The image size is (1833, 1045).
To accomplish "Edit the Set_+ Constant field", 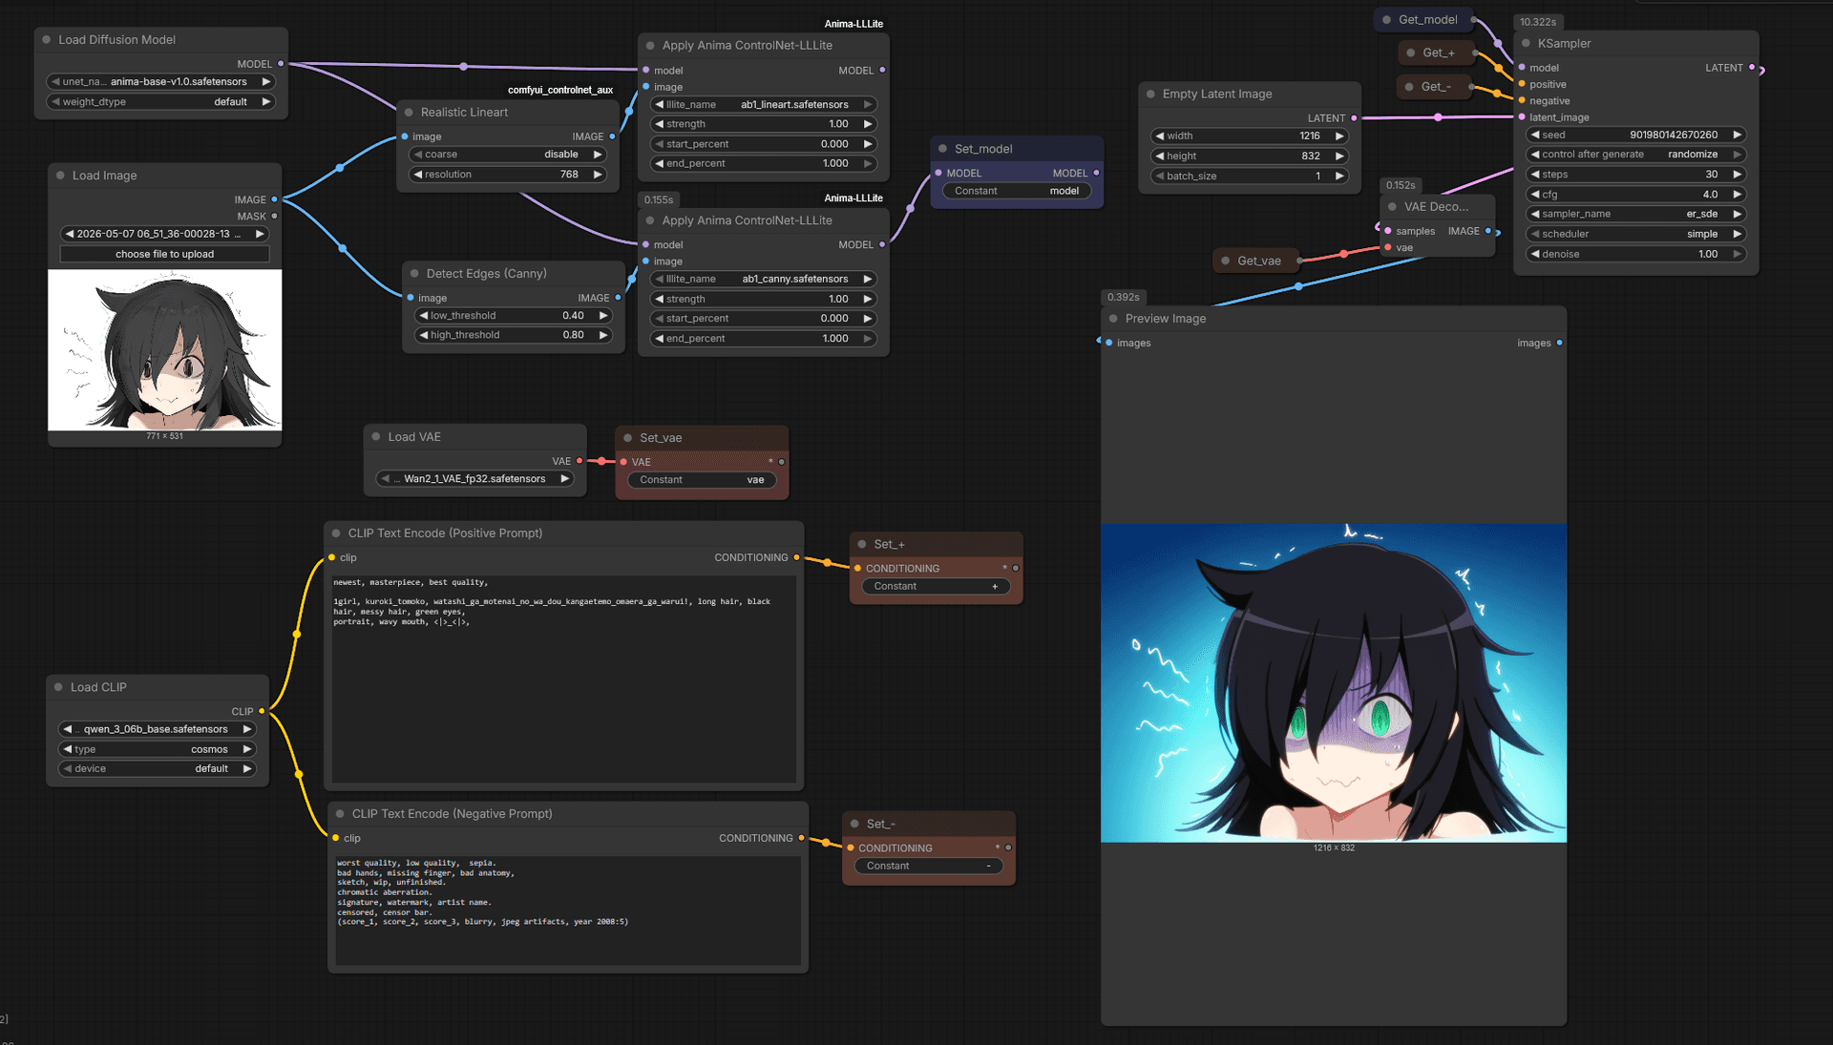I will coord(936,587).
